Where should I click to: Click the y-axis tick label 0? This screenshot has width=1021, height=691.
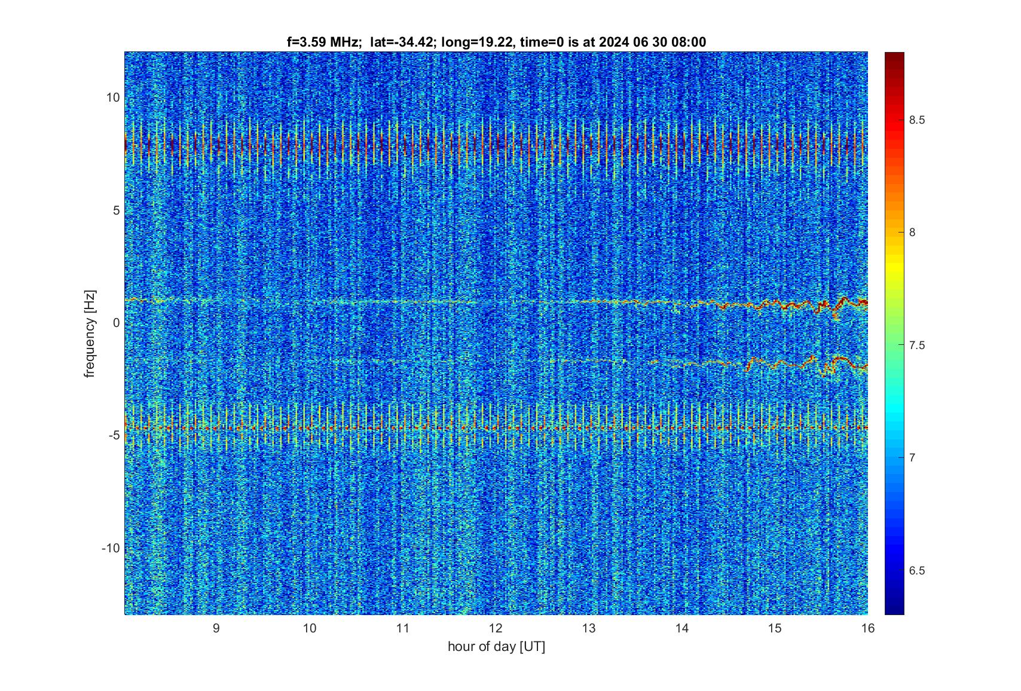click(116, 323)
